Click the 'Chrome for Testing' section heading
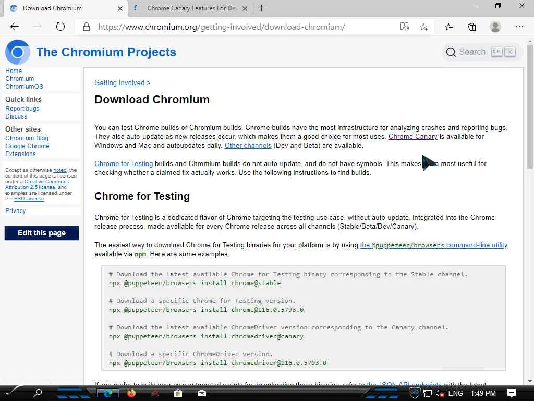This screenshot has height=401, width=534. tap(142, 196)
